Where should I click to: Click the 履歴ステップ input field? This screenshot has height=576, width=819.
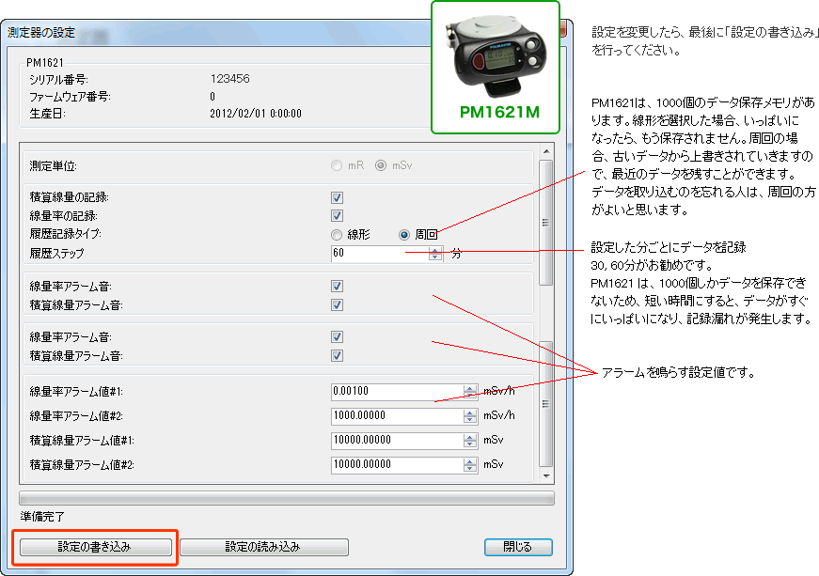pos(380,254)
